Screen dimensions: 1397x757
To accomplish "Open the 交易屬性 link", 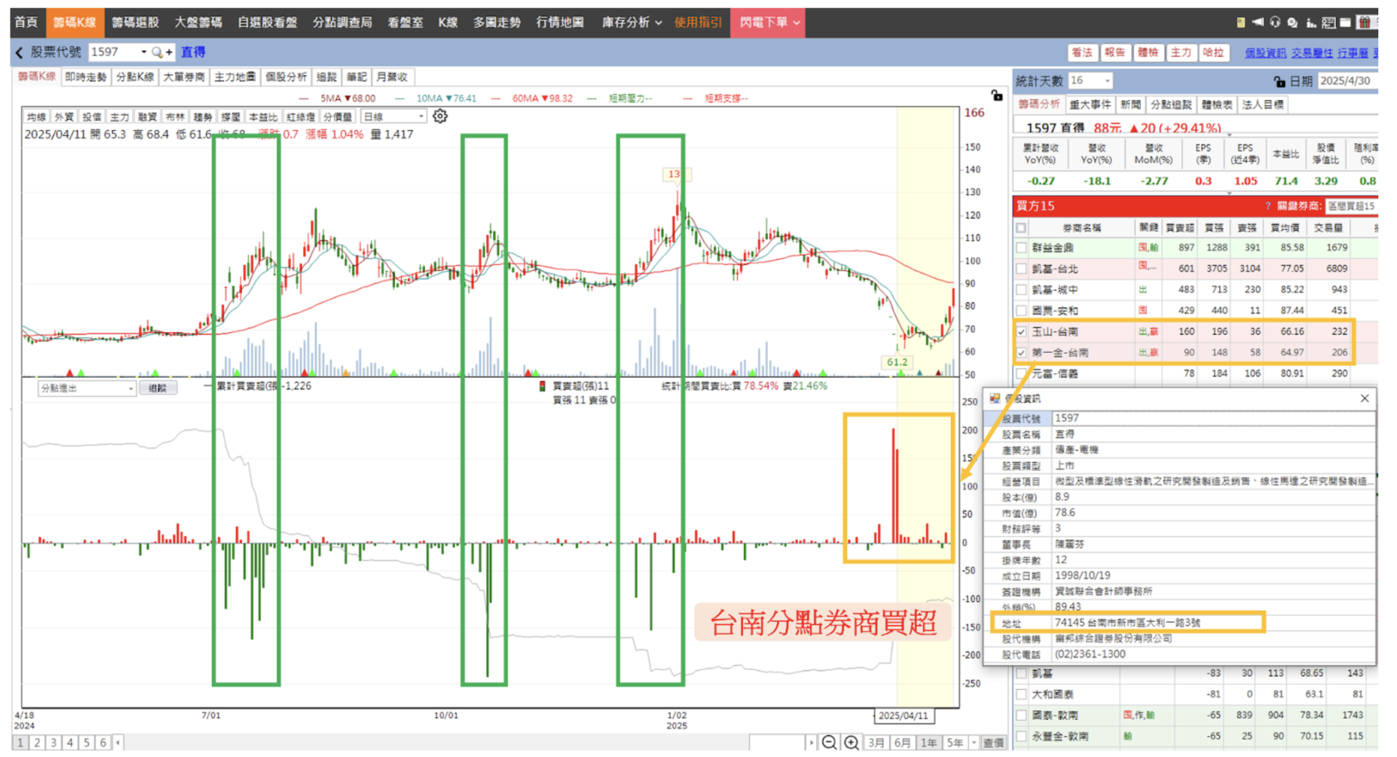I will pos(1312,53).
